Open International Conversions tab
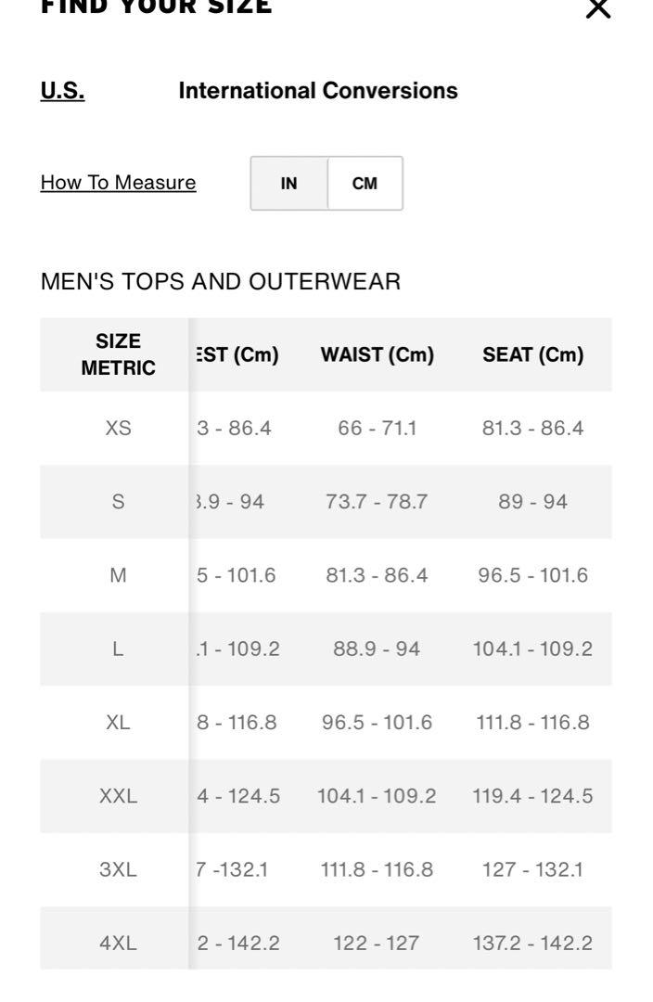Viewport: 653px width, 1002px height. tap(318, 91)
